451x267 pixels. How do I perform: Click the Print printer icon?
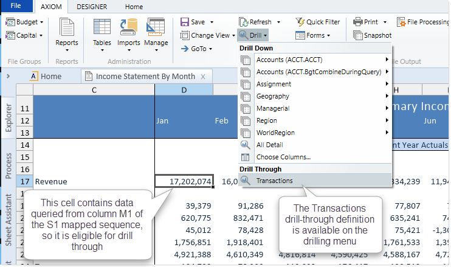click(358, 22)
